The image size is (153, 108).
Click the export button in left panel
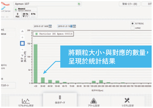8,85
